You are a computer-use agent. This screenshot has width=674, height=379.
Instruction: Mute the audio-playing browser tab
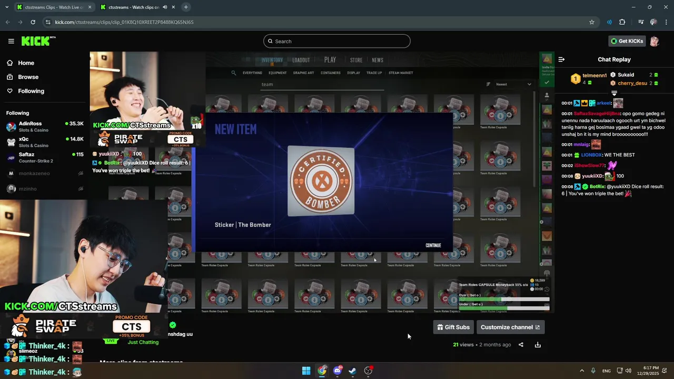(x=165, y=7)
